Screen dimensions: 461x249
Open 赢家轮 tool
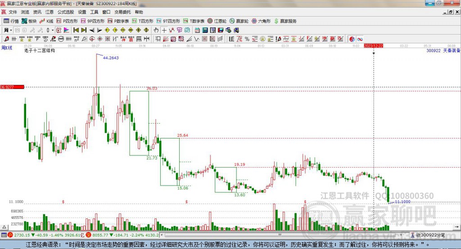click(239, 21)
